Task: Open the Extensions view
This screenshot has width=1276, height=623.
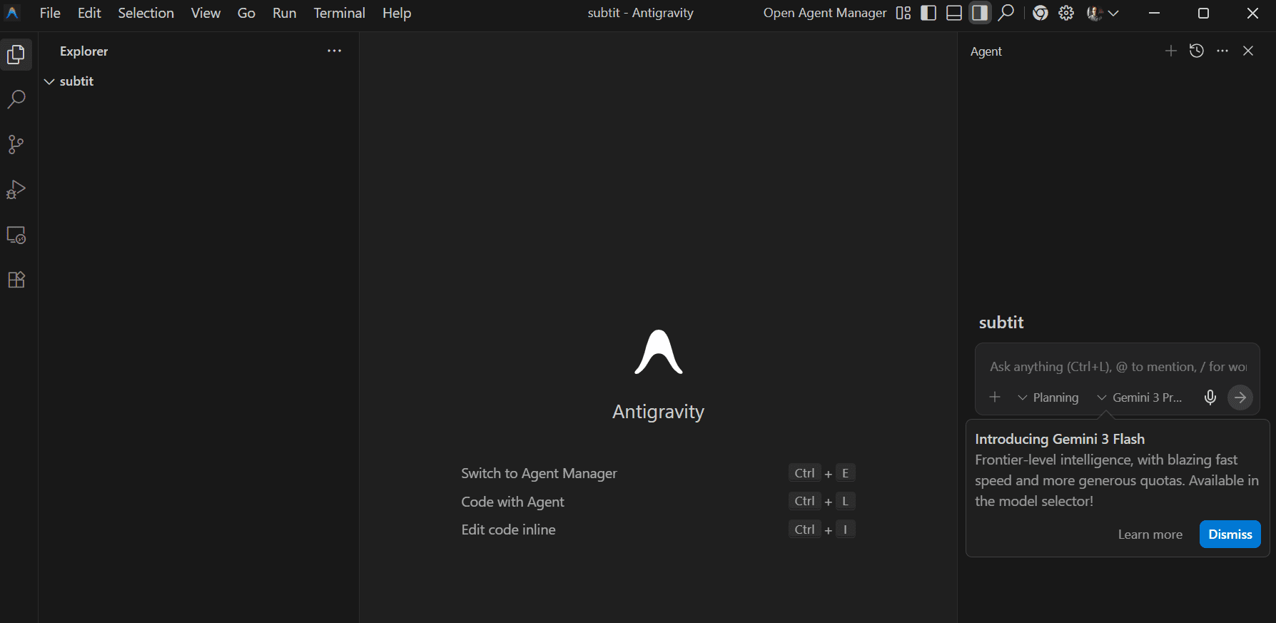Action: [16, 280]
